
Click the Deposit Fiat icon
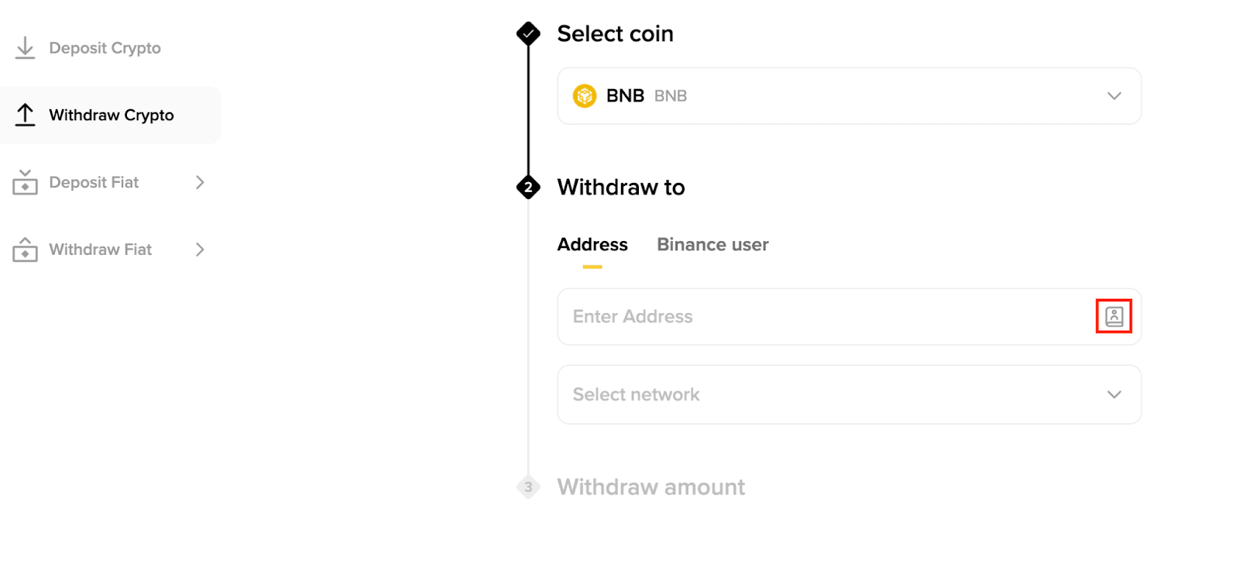[25, 183]
